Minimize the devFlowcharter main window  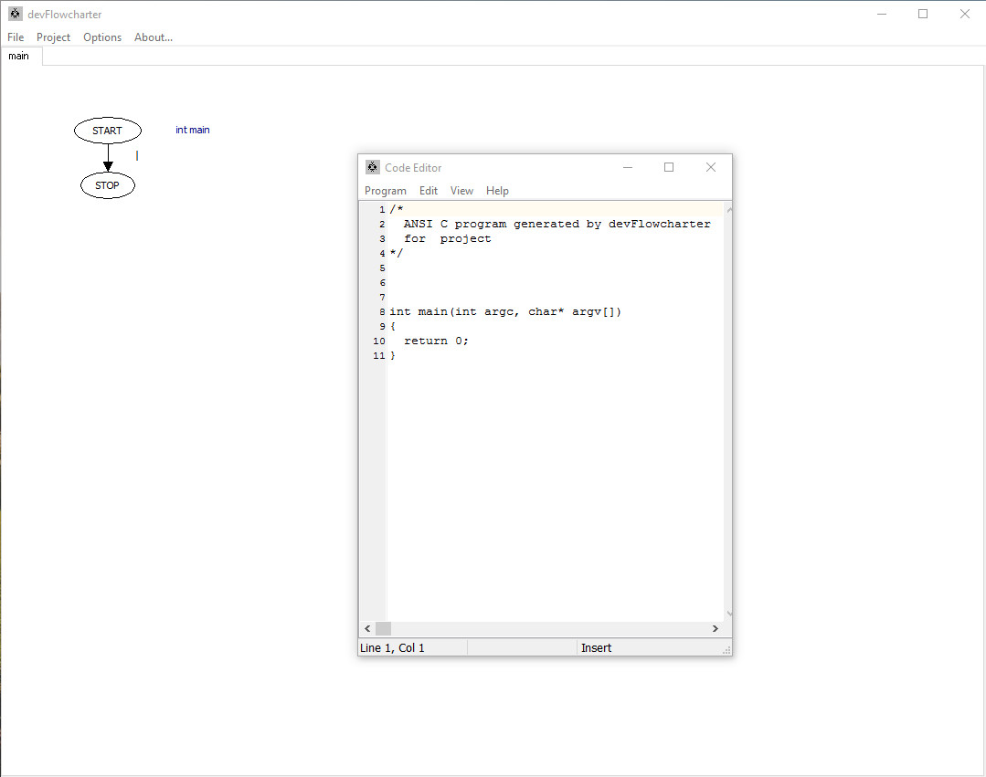[x=882, y=14]
